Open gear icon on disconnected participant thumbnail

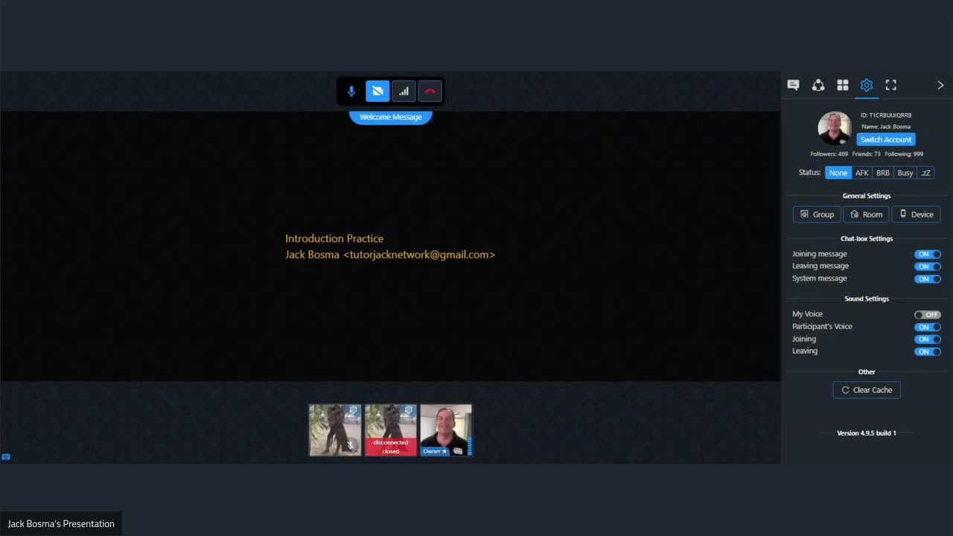(x=408, y=410)
